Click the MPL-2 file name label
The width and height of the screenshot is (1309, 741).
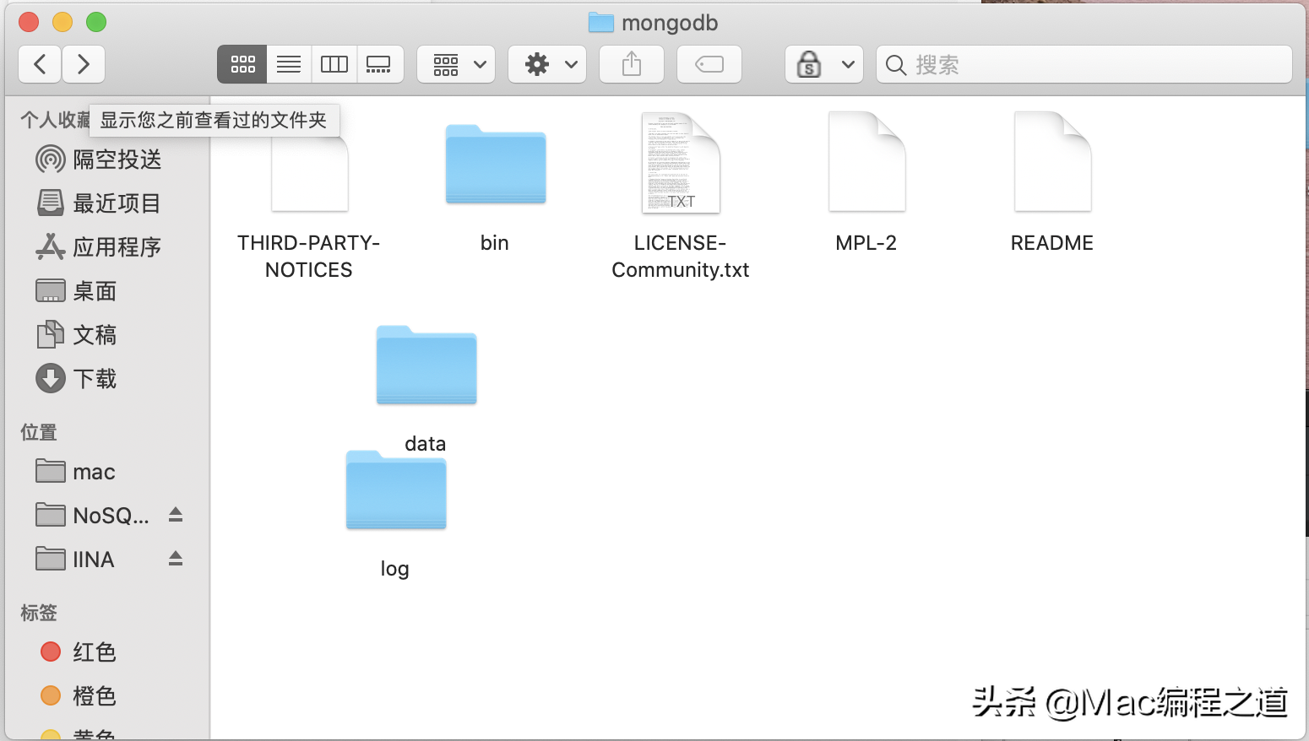pyautogui.click(x=866, y=243)
